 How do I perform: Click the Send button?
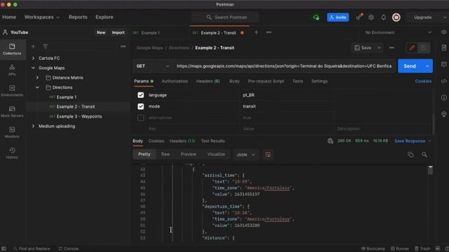410,66
